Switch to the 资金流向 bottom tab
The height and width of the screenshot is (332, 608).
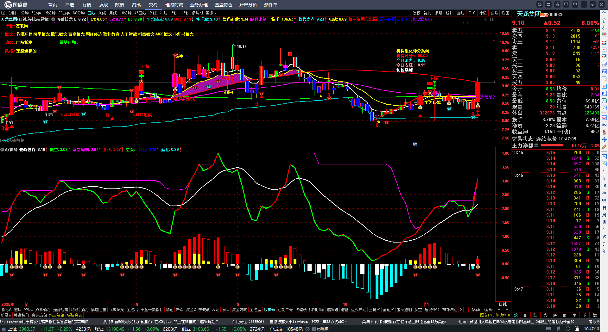pyautogui.click(x=39, y=315)
